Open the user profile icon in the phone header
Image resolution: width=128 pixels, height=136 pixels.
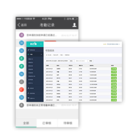(x=74, y=25)
